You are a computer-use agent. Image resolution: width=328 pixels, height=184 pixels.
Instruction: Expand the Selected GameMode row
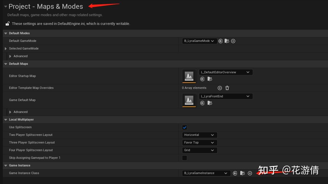tap(6, 49)
